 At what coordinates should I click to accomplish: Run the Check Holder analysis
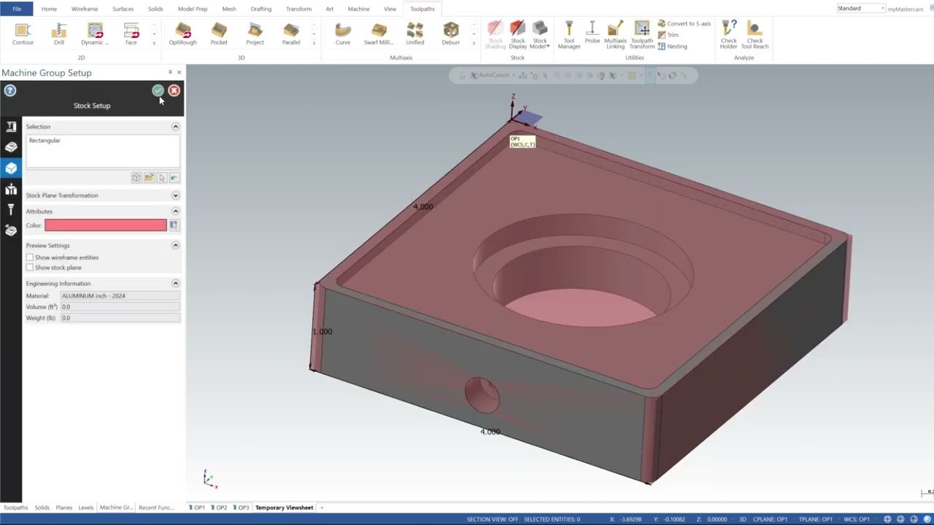728,35
